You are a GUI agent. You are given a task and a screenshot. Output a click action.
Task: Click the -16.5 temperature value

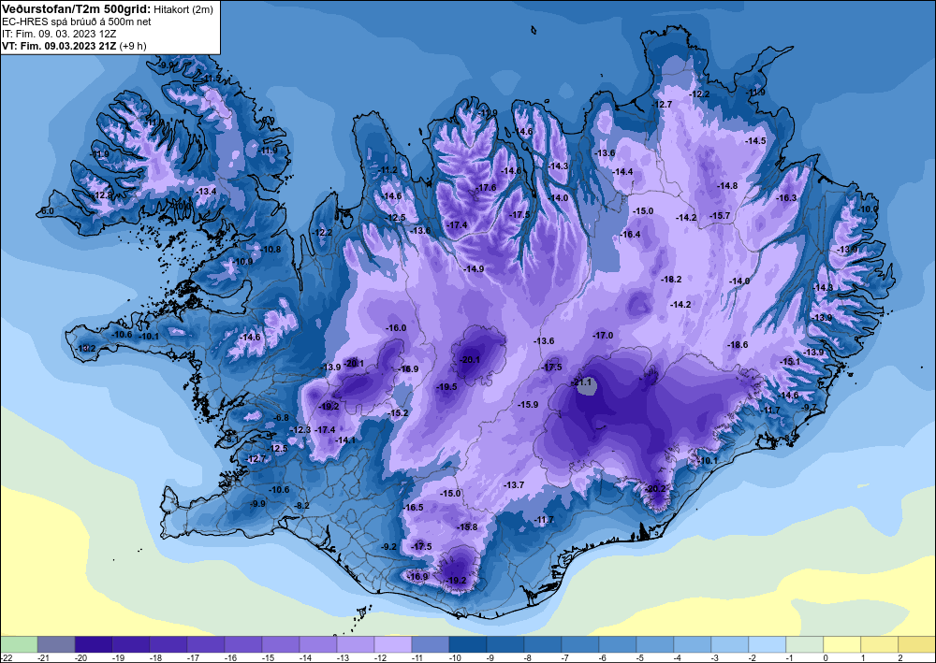click(x=413, y=508)
